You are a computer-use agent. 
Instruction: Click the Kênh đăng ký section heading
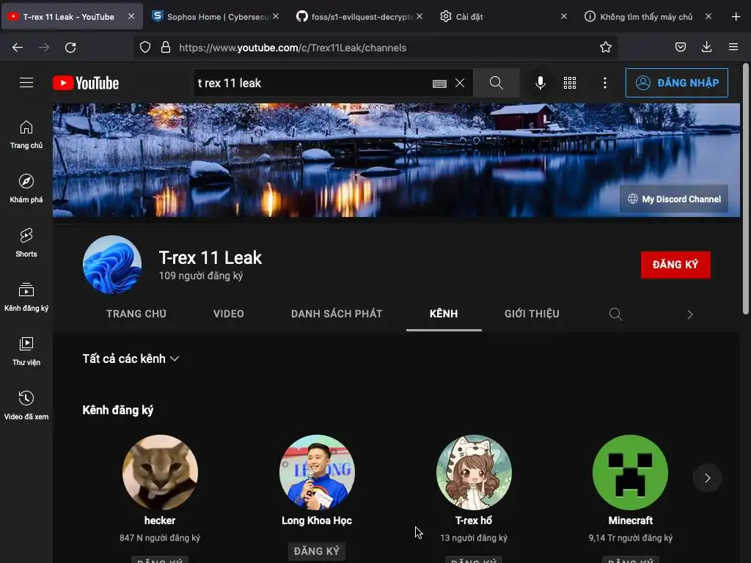pyautogui.click(x=118, y=411)
